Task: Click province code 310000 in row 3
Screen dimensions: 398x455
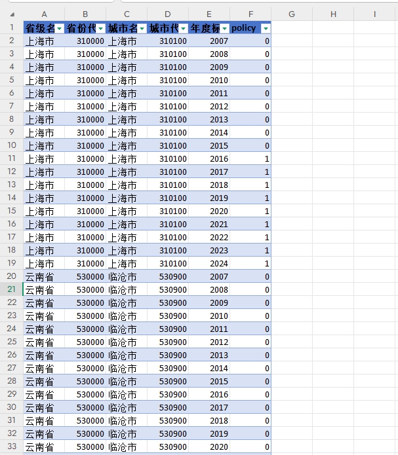Action: pos(85,54)
